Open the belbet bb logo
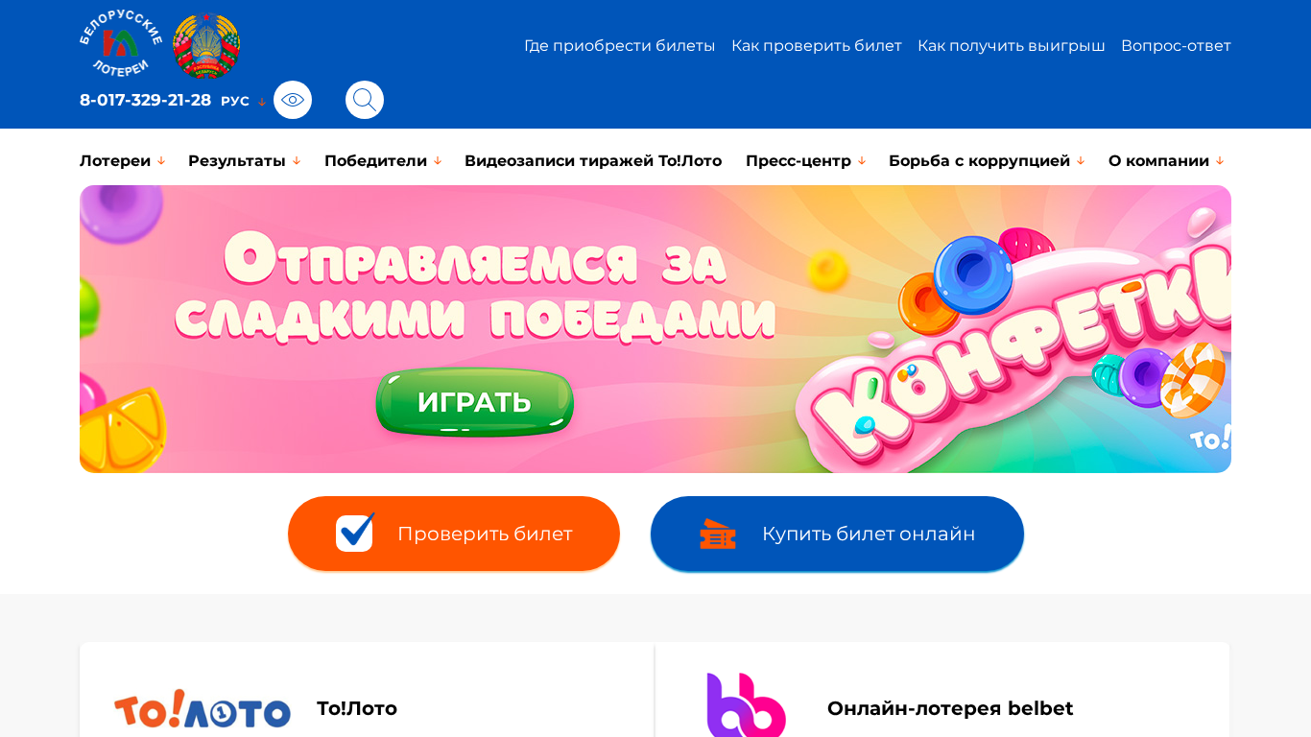 tap(747, 705)
